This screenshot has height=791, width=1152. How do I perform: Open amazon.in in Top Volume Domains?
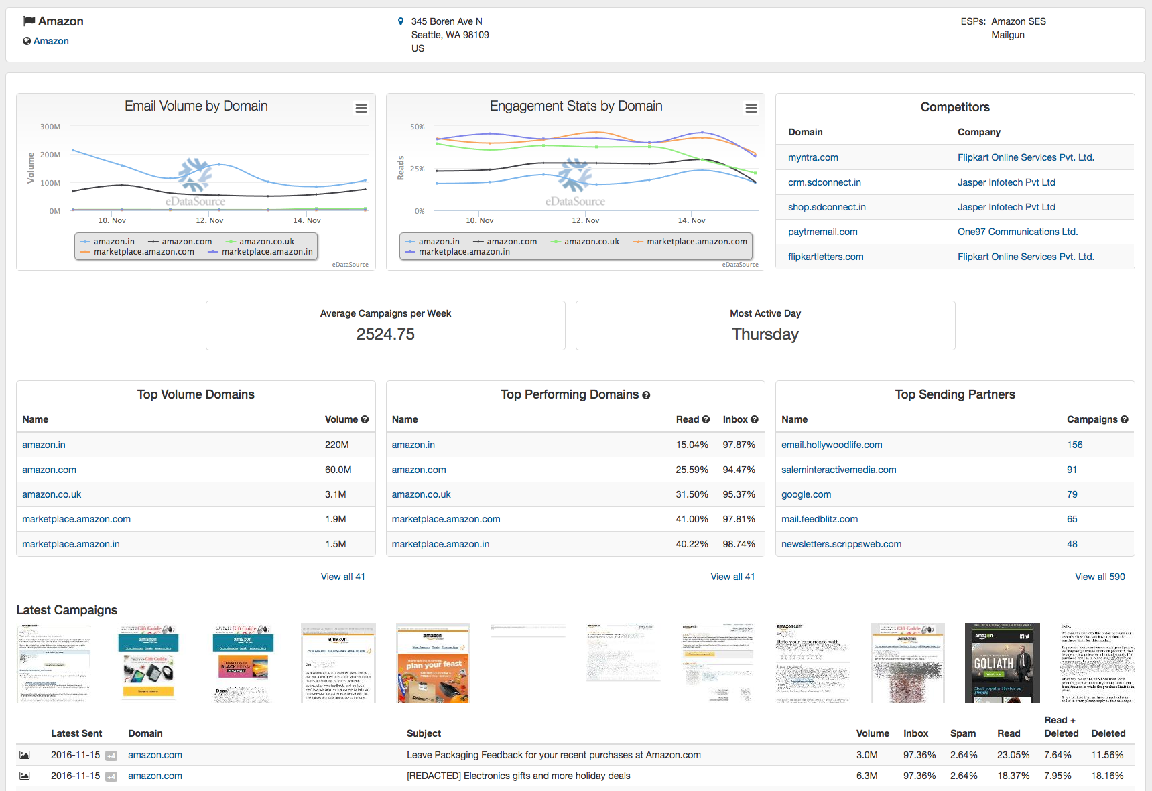coord(44,445)
